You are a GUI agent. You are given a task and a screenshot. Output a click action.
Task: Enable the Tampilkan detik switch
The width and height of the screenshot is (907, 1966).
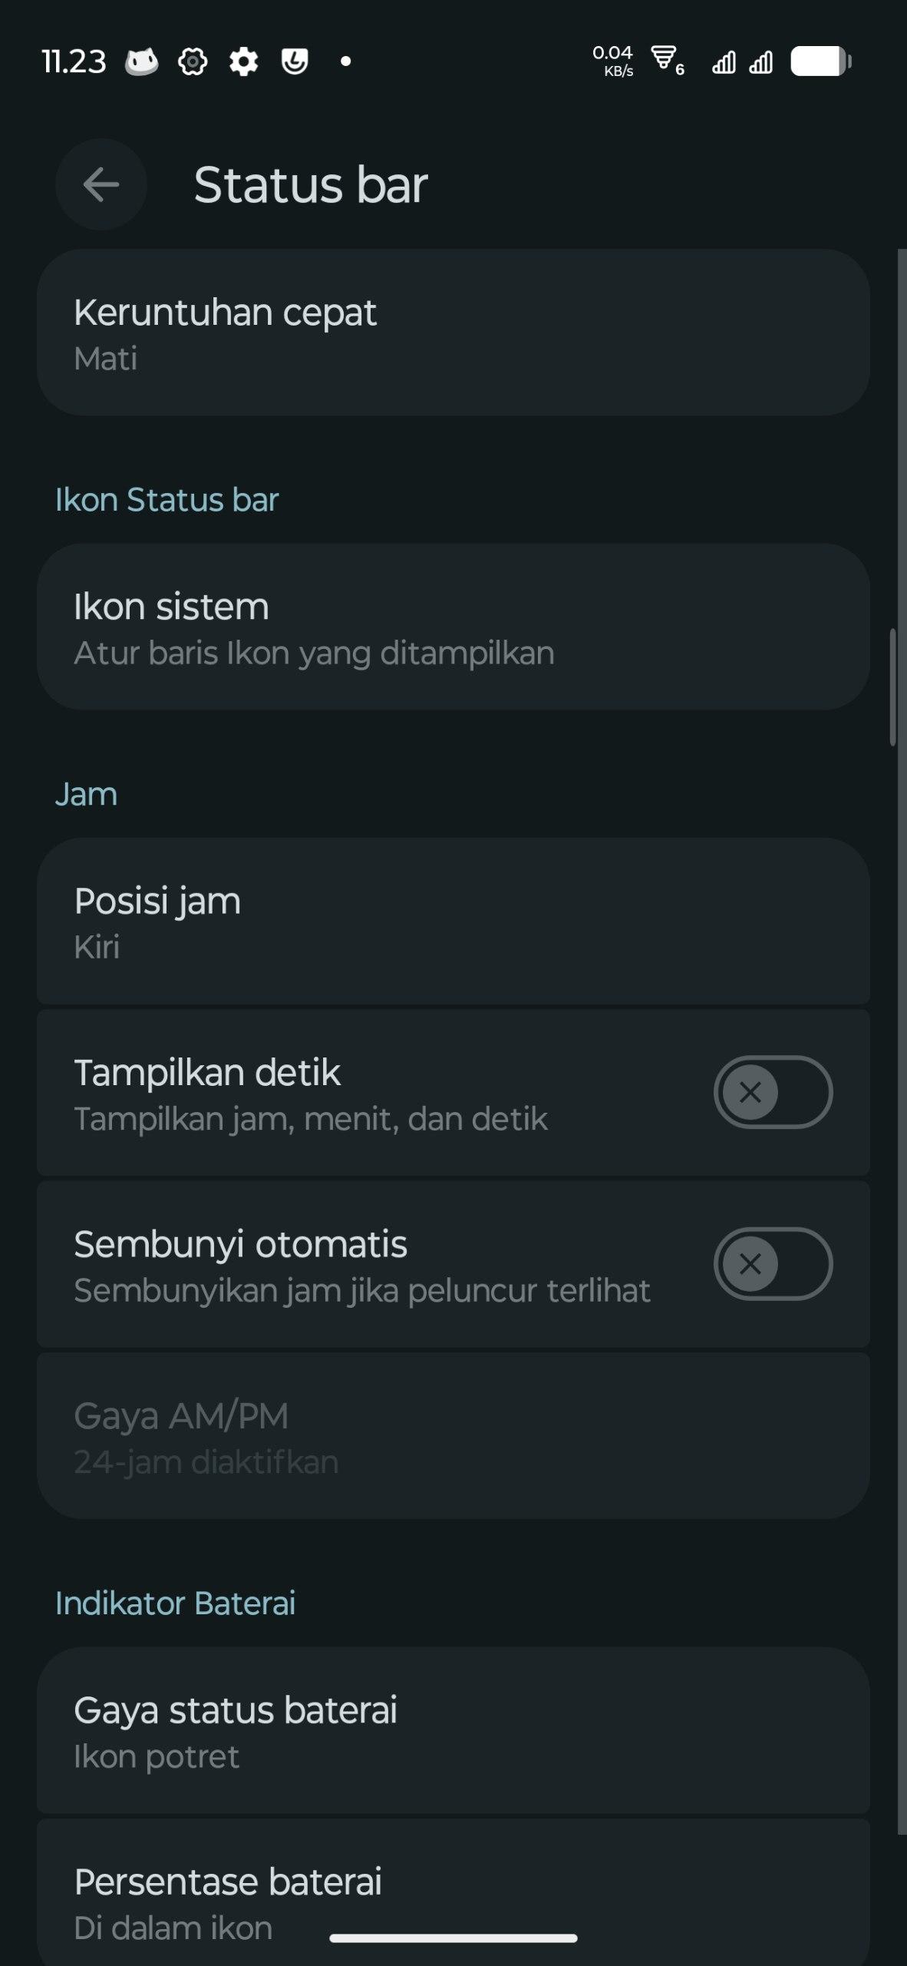point(773,1092)
